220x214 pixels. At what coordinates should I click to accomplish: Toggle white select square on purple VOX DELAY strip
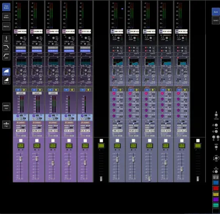[x=85, y=141]
